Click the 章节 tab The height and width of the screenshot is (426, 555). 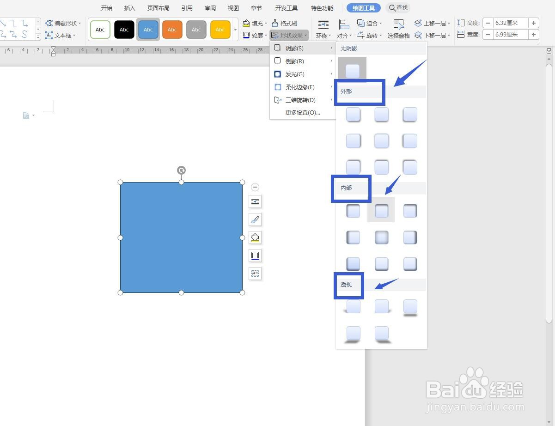point(256,8)
